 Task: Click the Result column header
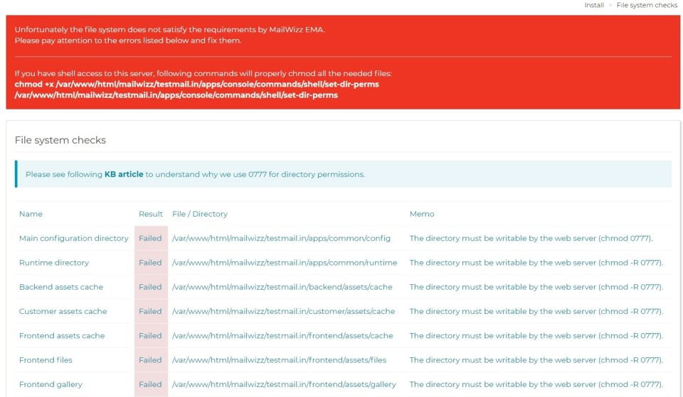[x=151, y=214]
